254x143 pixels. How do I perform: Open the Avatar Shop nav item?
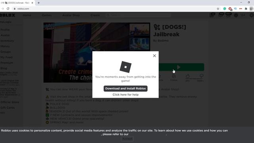tap(71, 15)
